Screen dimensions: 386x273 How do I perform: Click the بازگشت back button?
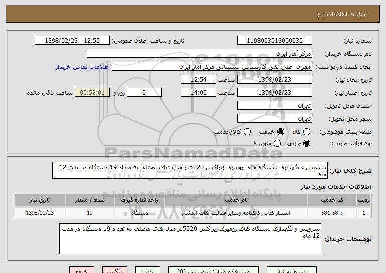click(115, 270)
